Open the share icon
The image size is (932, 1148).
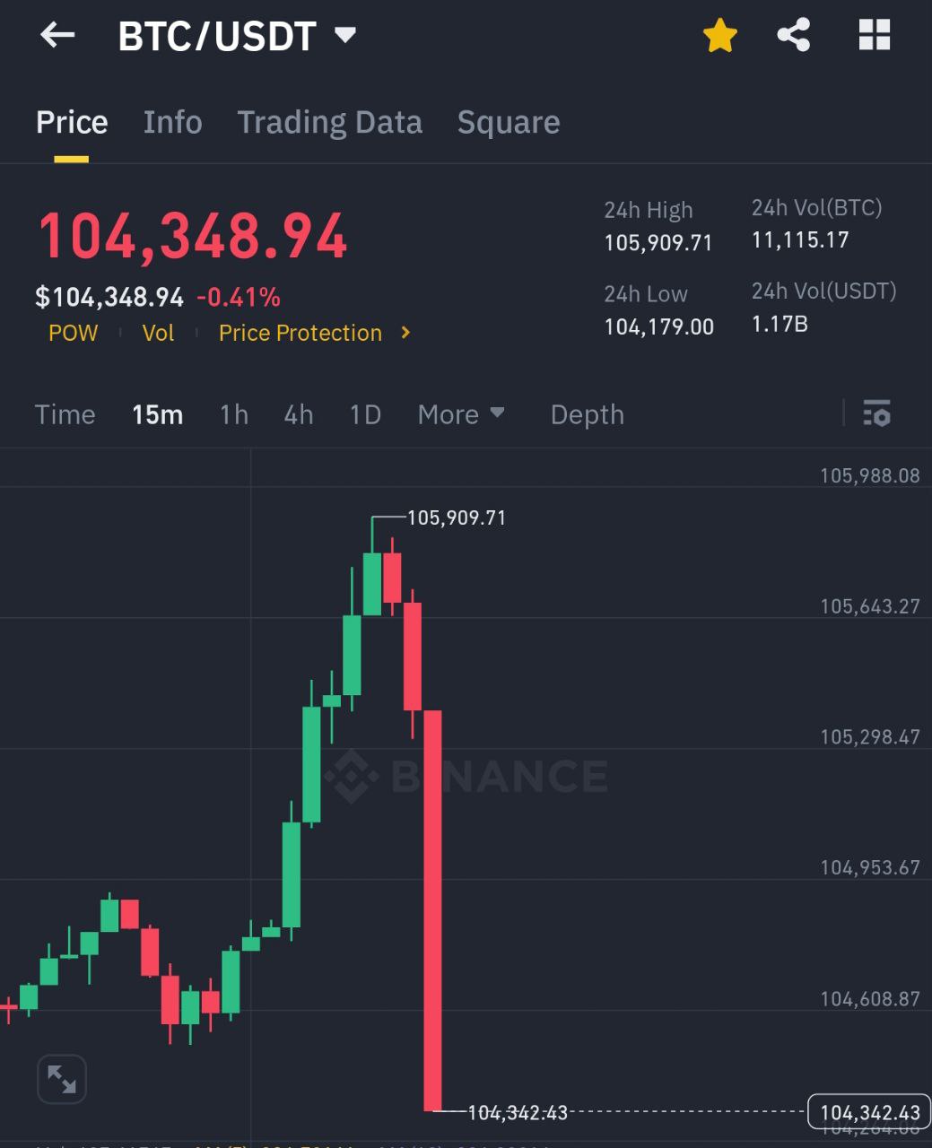(794, 36)
